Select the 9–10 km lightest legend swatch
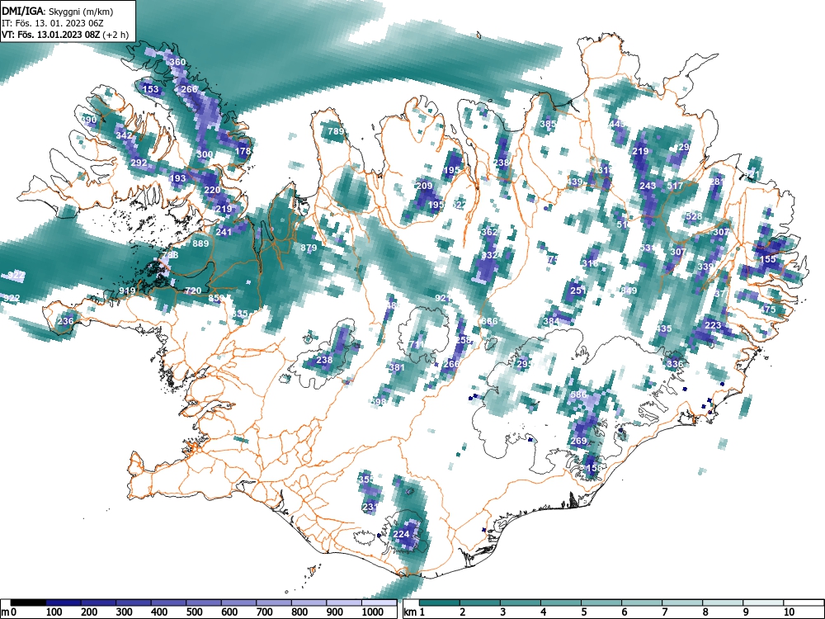The width and height of the screenshot is (825, 619). (x=763, y=603)
